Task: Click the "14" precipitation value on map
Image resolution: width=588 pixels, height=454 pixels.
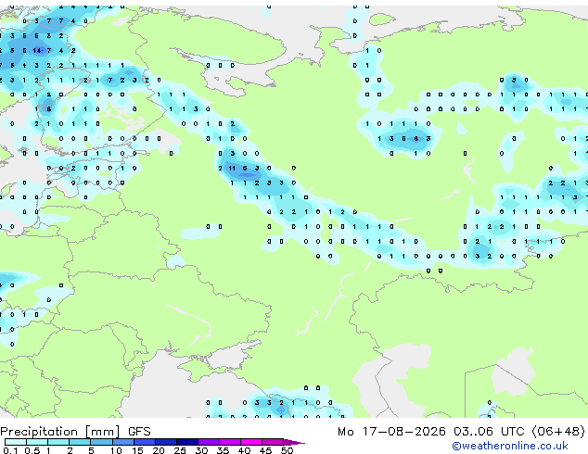Action: click(37, 51)
